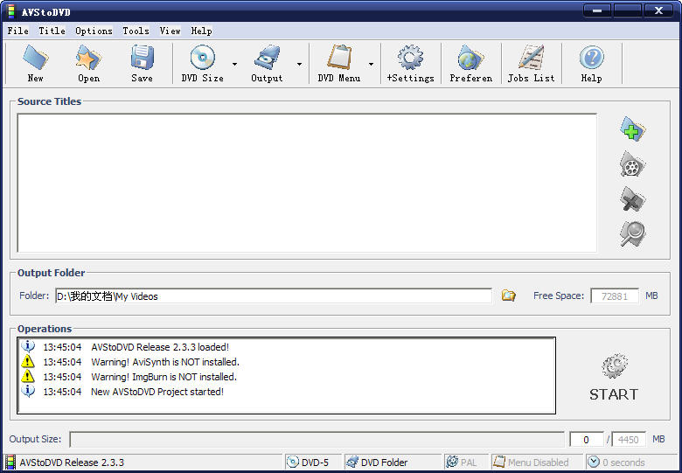Browse for output folder icon
The height and width of the screenshot is (473, 682).
pos(509,296)
